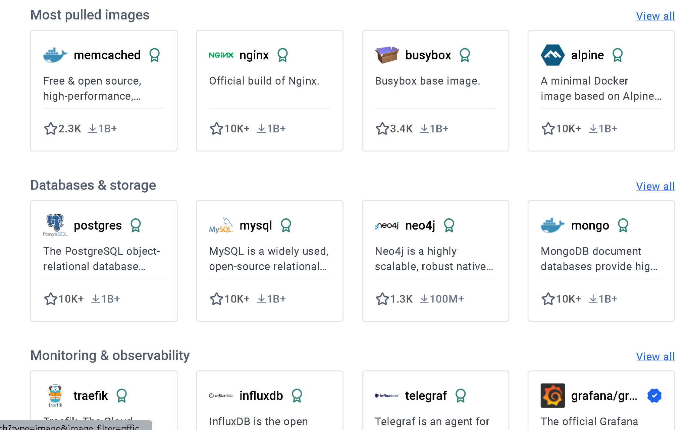Toggle the star on the postgres image

[x=50, y=299]
